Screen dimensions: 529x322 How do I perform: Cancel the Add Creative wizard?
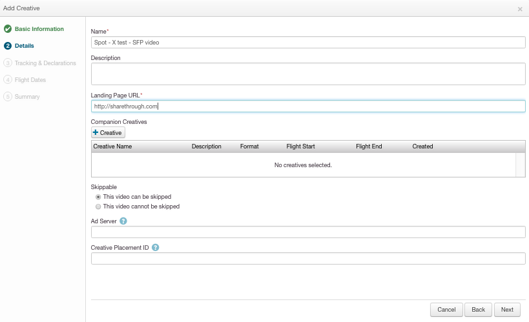coord(446,310)
